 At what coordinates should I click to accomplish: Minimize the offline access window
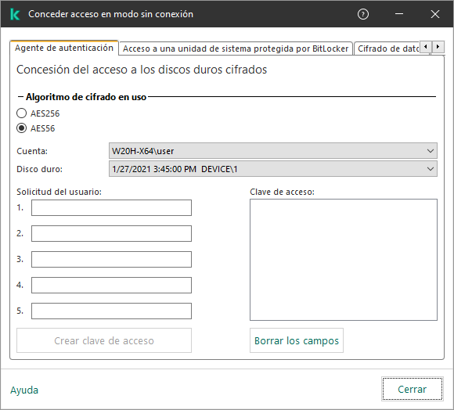tap(399, 14)
